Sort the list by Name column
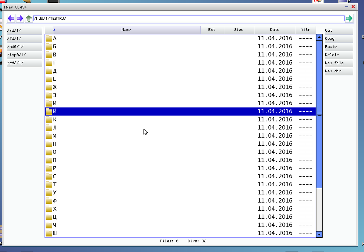 pos(126,30)
